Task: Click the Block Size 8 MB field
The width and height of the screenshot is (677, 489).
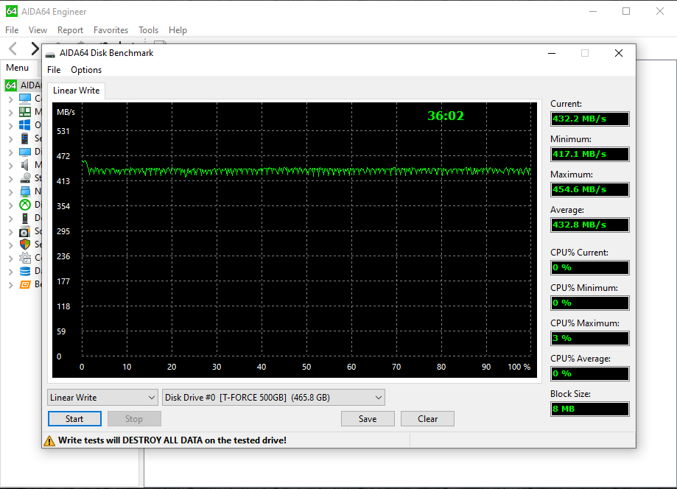Action: pyautogui.click(x=589, y=409)
